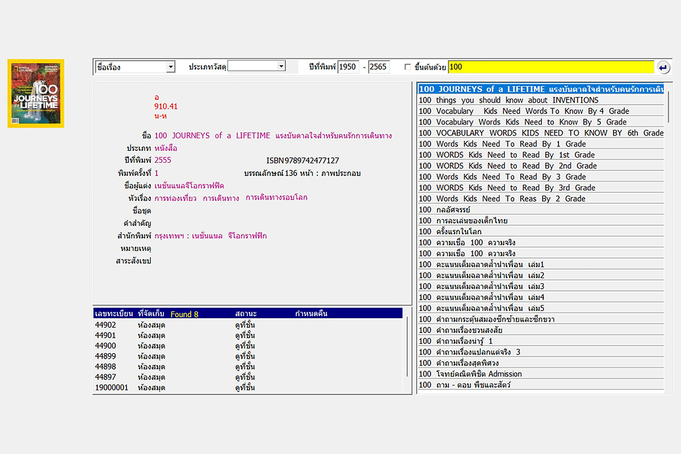This screenshot has height=454, width=681.
Task: Expand the ประเภทวัสดุ material type dropdown
Action: 281,66
